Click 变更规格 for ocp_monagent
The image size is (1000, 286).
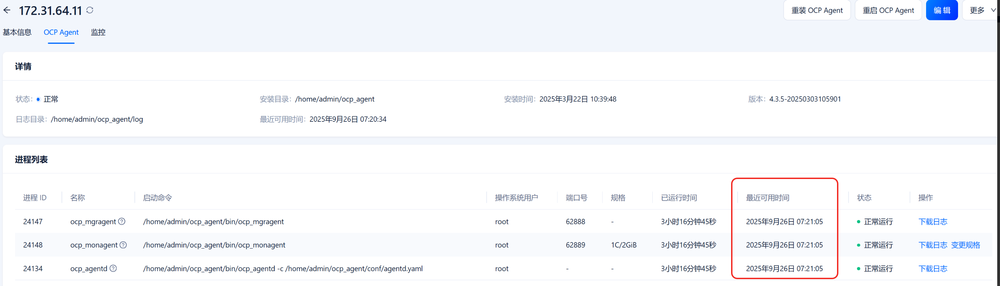(966, 245)
